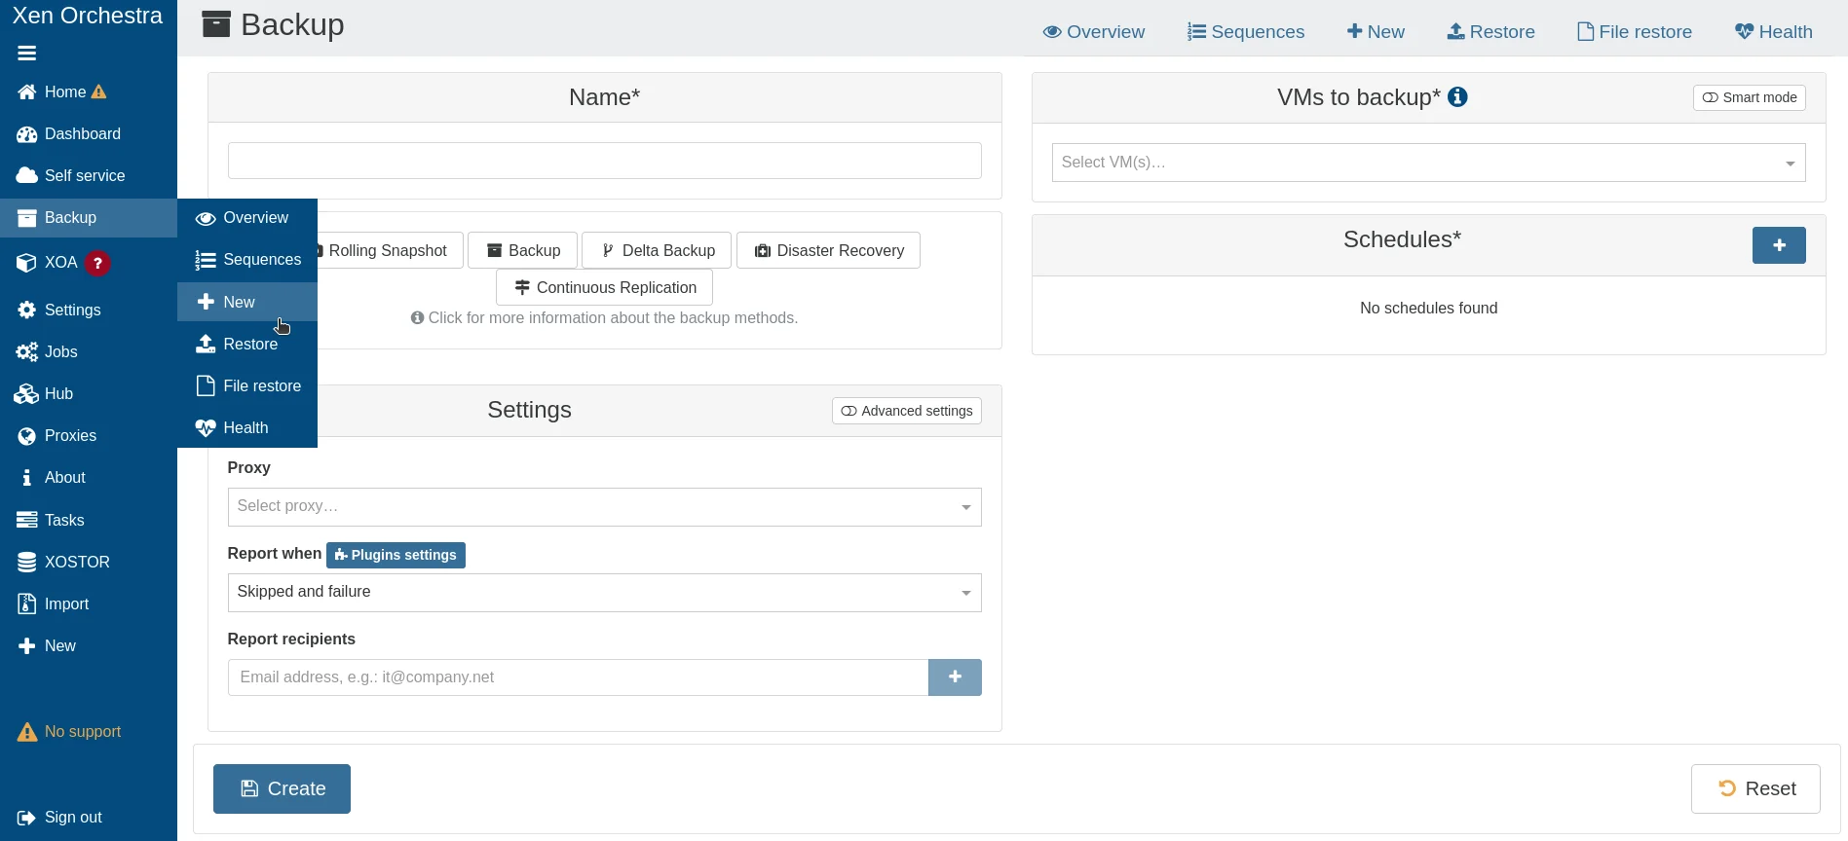Screen dimensions: 1848x841
Task: Focus the backup Name input field
Action: tap(604, 161)
